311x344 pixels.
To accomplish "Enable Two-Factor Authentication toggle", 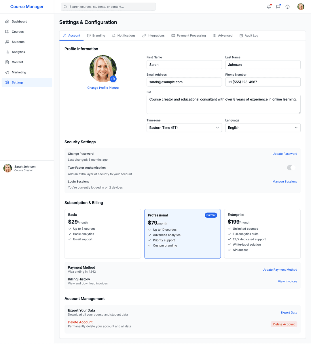I will (291, 168).
